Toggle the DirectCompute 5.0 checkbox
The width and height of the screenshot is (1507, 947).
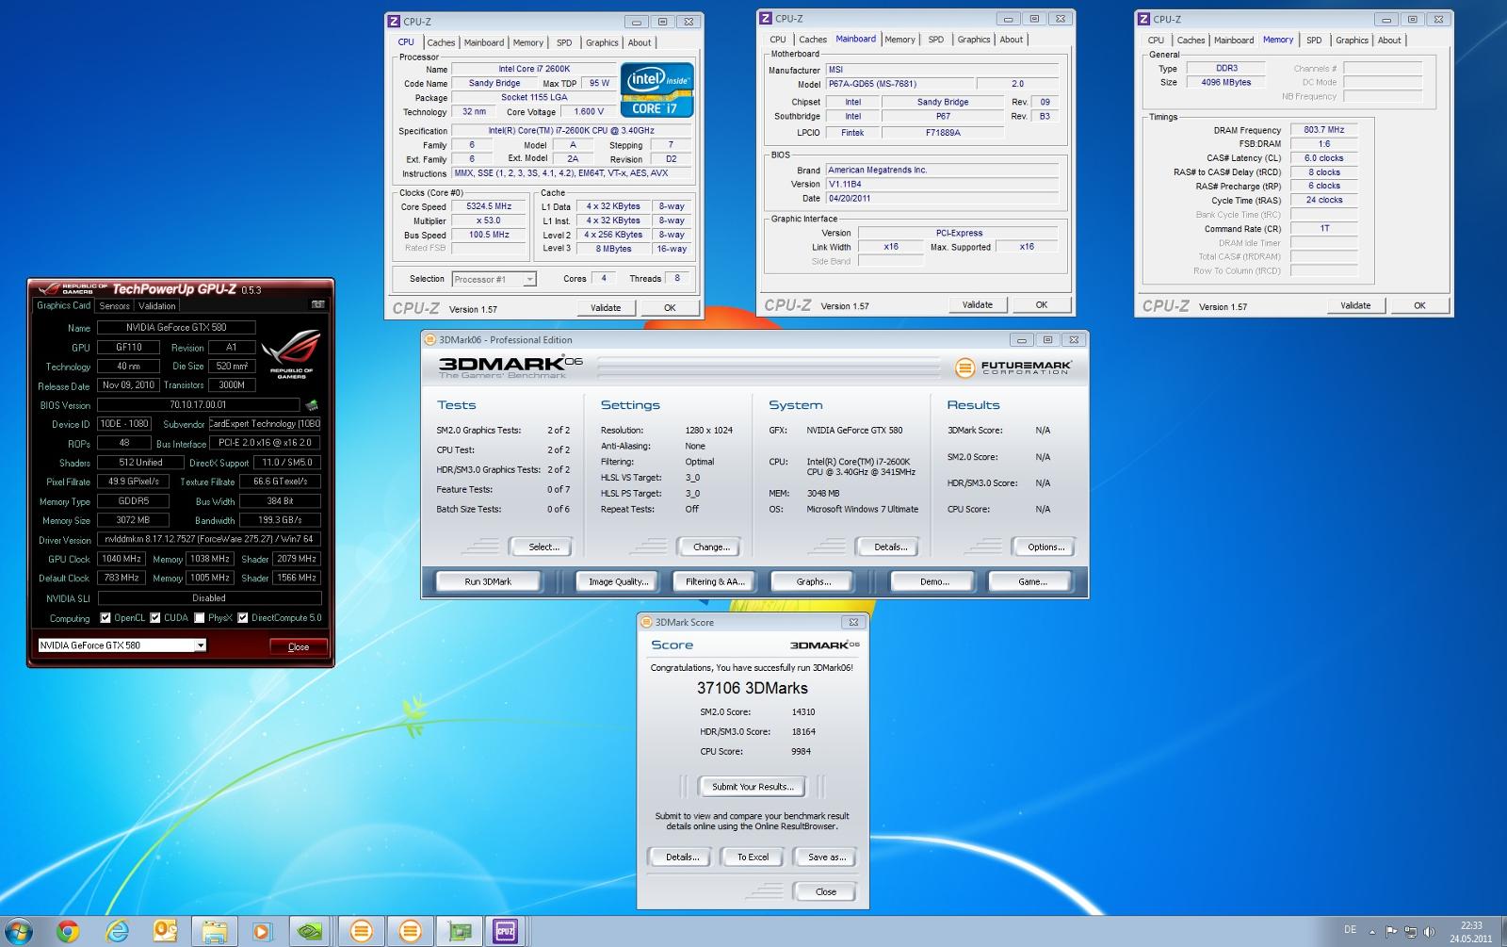[x=243, y=618]
